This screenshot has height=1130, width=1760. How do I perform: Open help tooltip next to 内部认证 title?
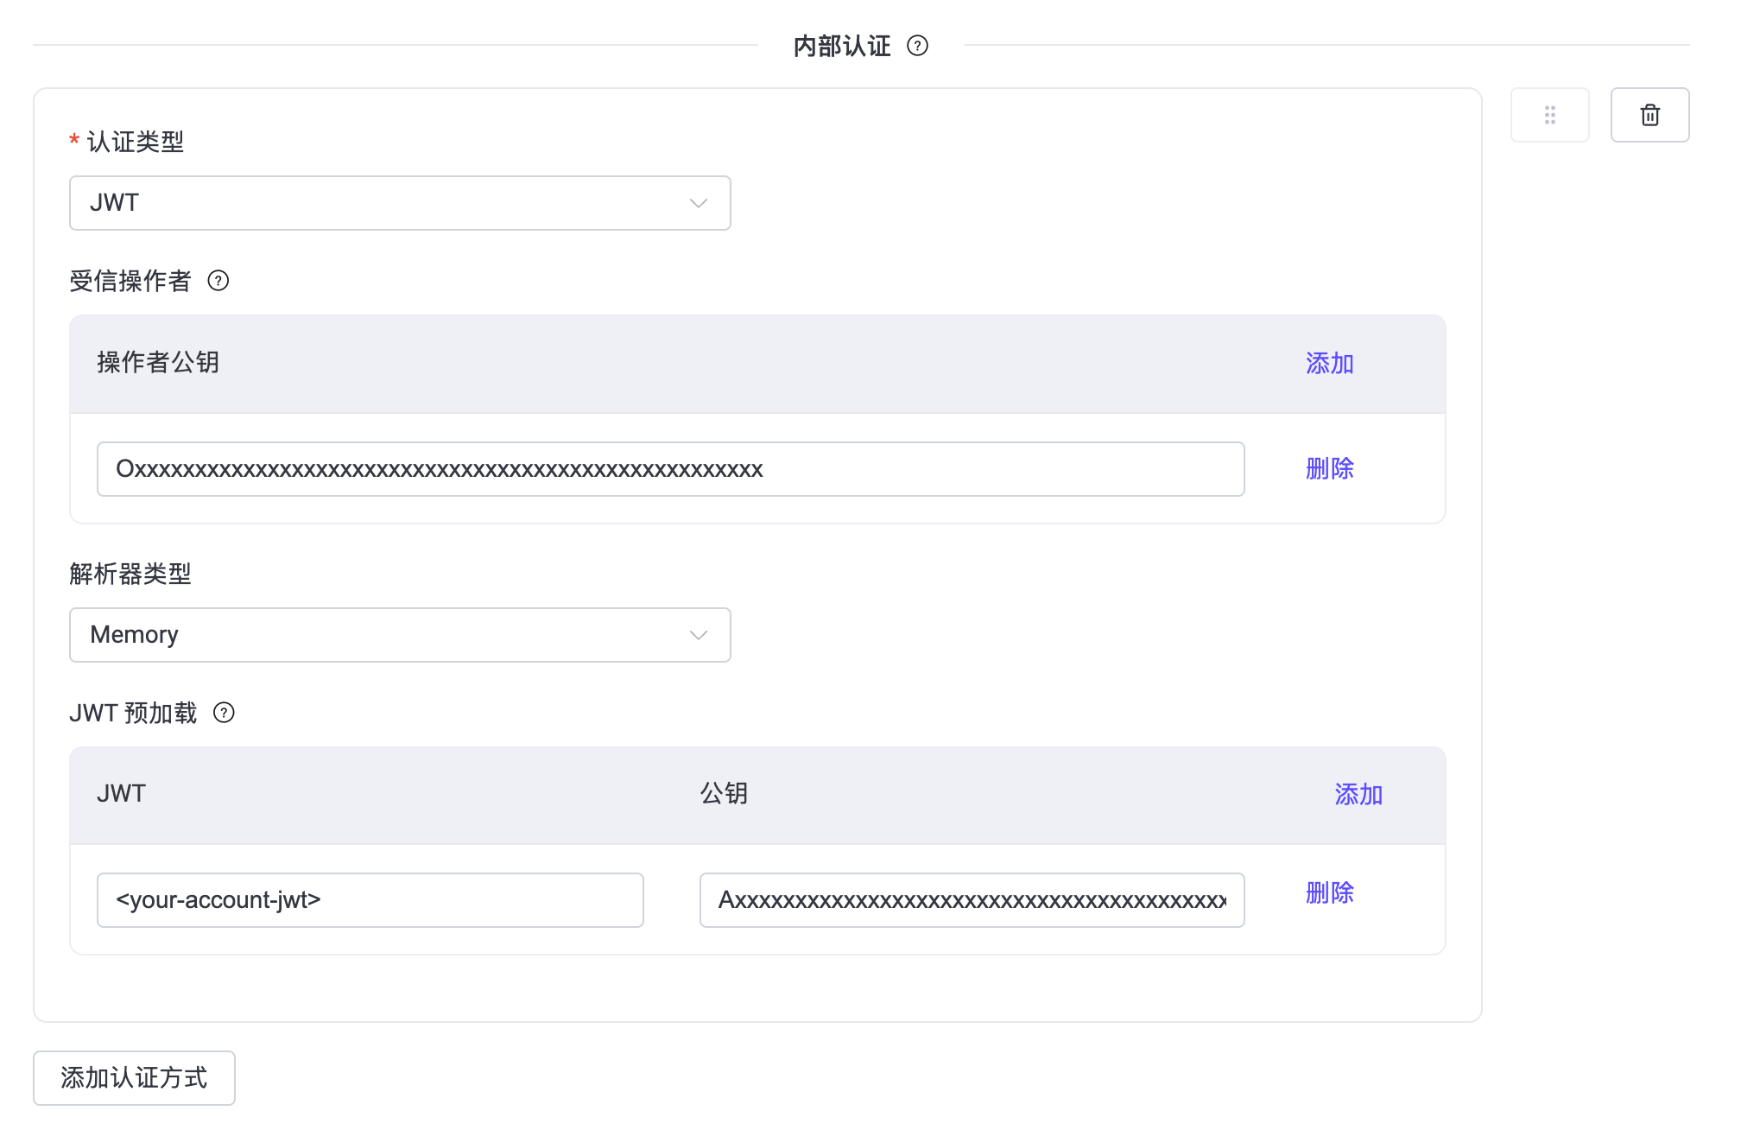(918, 46)
